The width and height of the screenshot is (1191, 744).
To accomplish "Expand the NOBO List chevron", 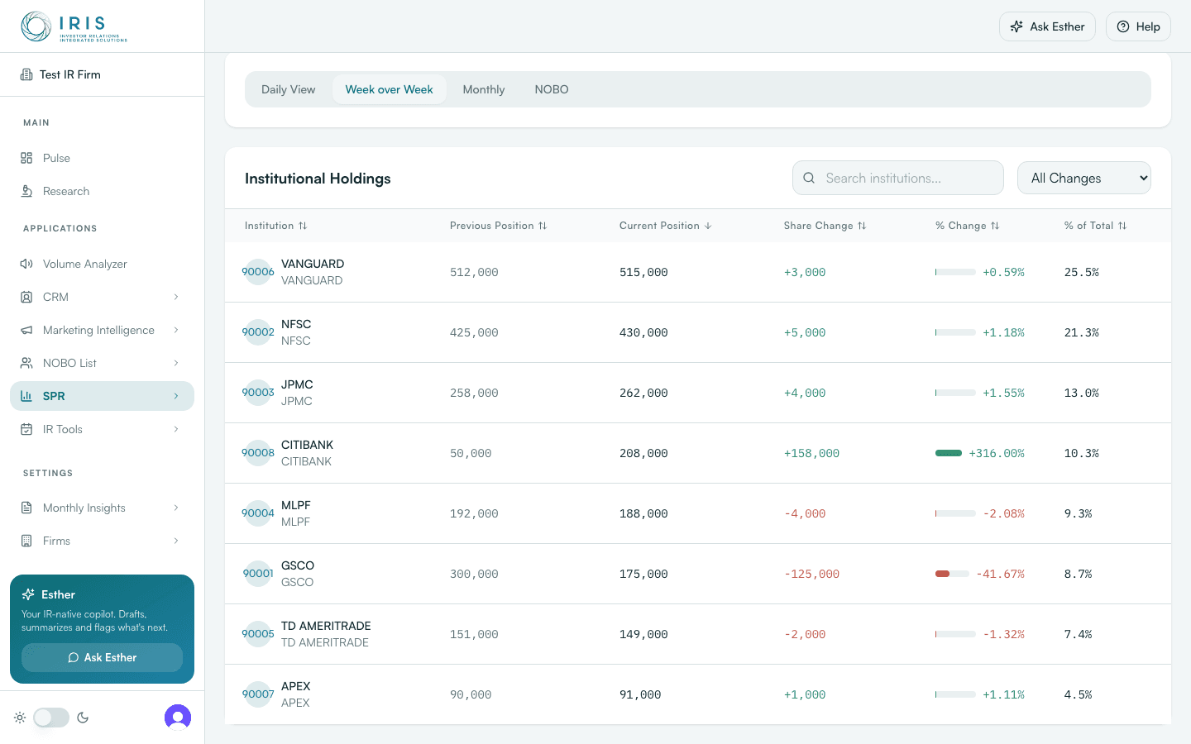I will (176, 363).
